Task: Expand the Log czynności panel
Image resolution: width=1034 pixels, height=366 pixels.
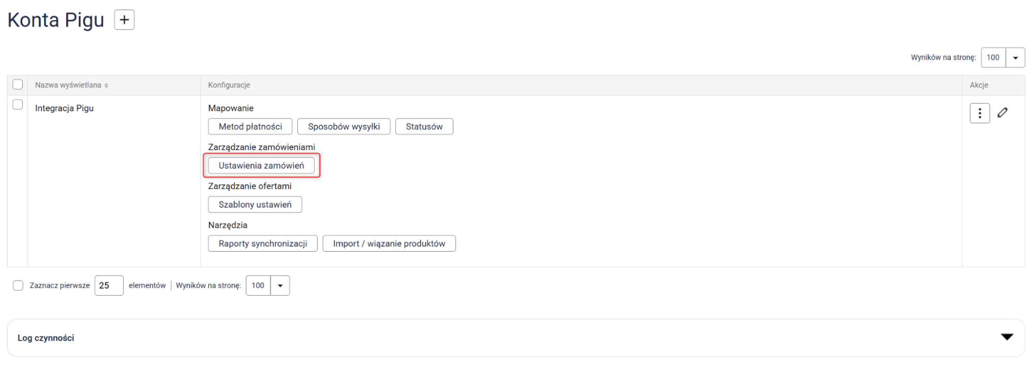Action: pos(1007,338)
